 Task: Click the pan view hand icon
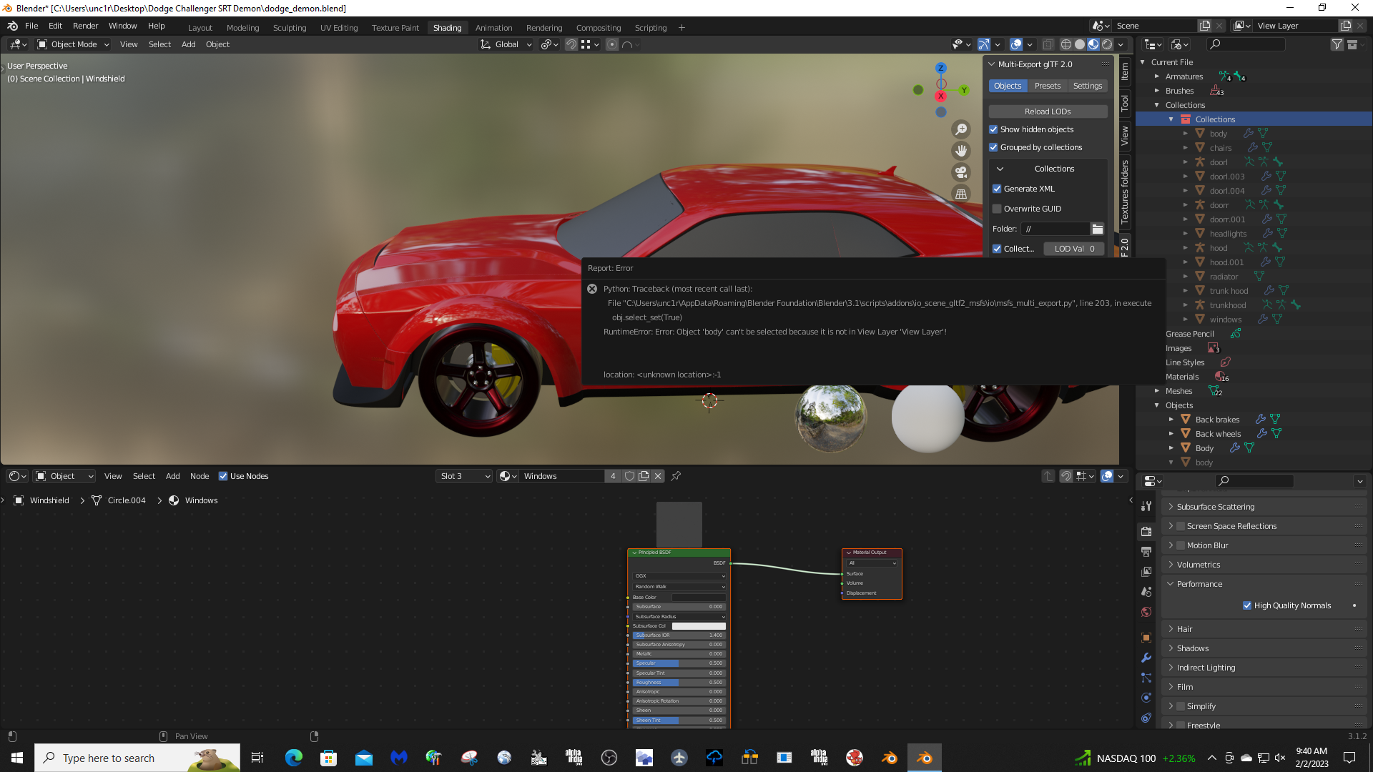(961, 150)
